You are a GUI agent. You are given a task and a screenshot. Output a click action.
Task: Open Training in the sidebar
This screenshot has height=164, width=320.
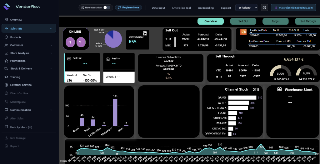pos(15,77)
